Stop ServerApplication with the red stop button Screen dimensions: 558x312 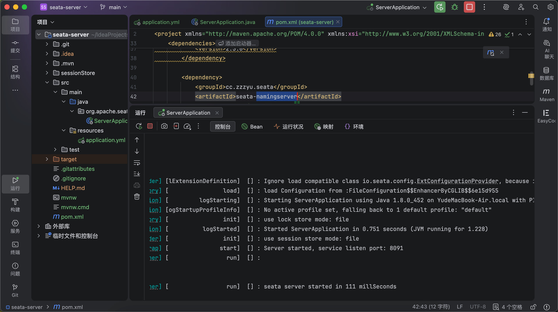[x=469, y=7]
